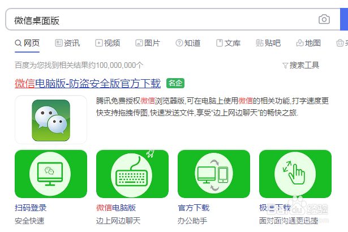Switch to the 资讯 tab
This screenshot has height=232, width=348.
(x=67, y=43)
